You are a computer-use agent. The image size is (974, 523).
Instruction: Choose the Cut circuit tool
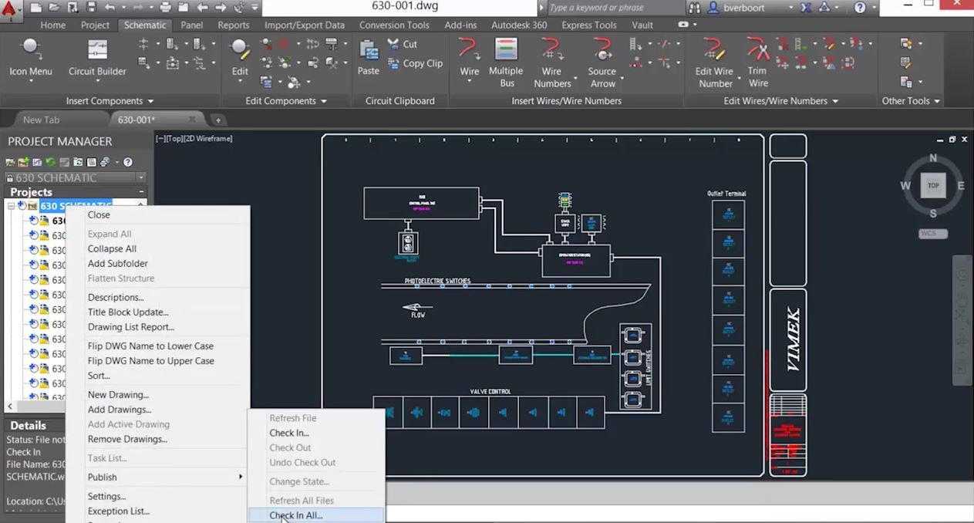pos(403,44)
